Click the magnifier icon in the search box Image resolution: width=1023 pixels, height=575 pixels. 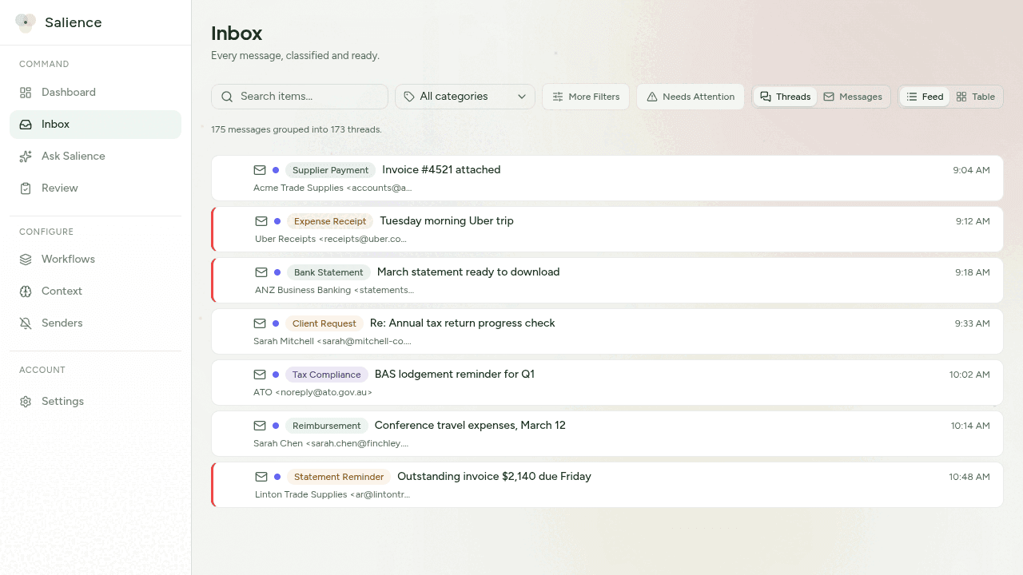tap(227, 97)
